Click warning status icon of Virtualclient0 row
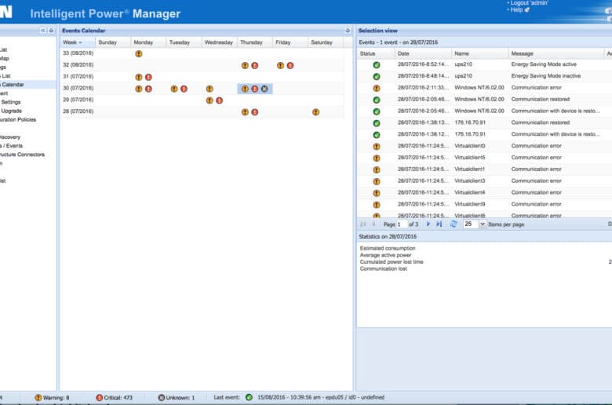 tap(377, 147)
